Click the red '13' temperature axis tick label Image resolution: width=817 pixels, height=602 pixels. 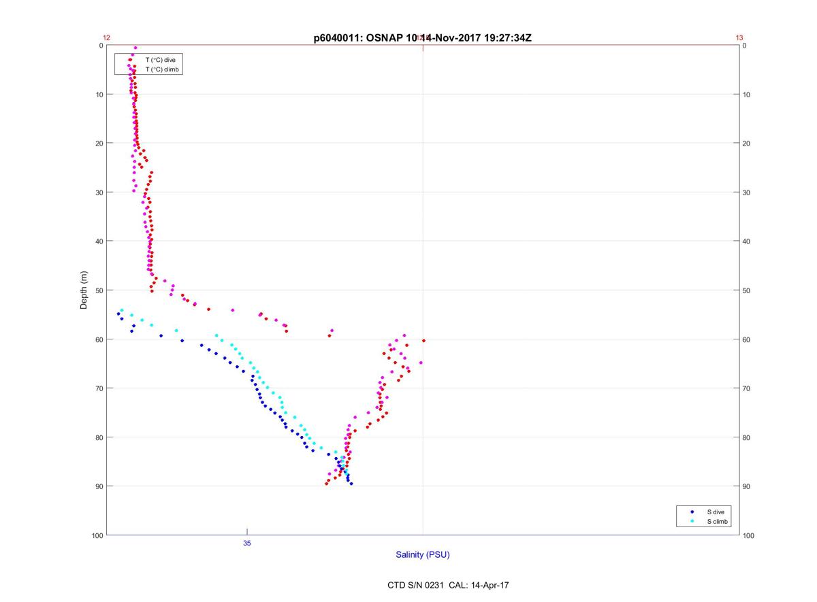click(x=739, y=38)
